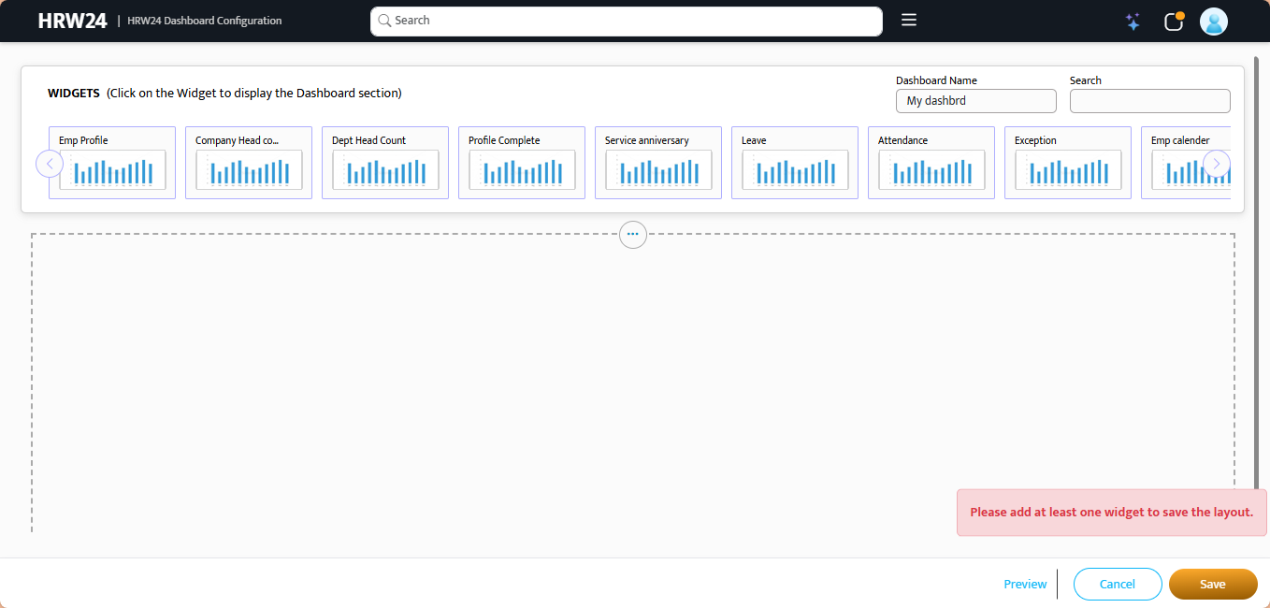Add the Company Head count widget

[x=249, y=164]
